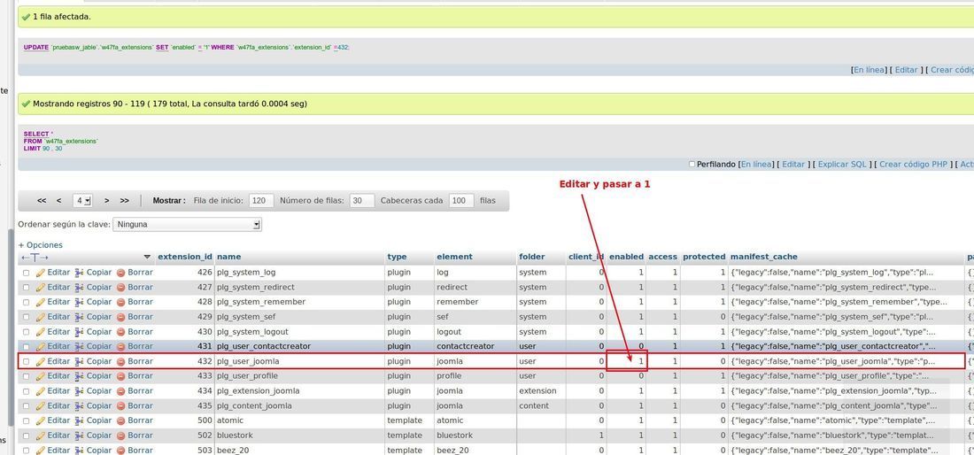Click Copiar icon for atomic row

[80, 420]
